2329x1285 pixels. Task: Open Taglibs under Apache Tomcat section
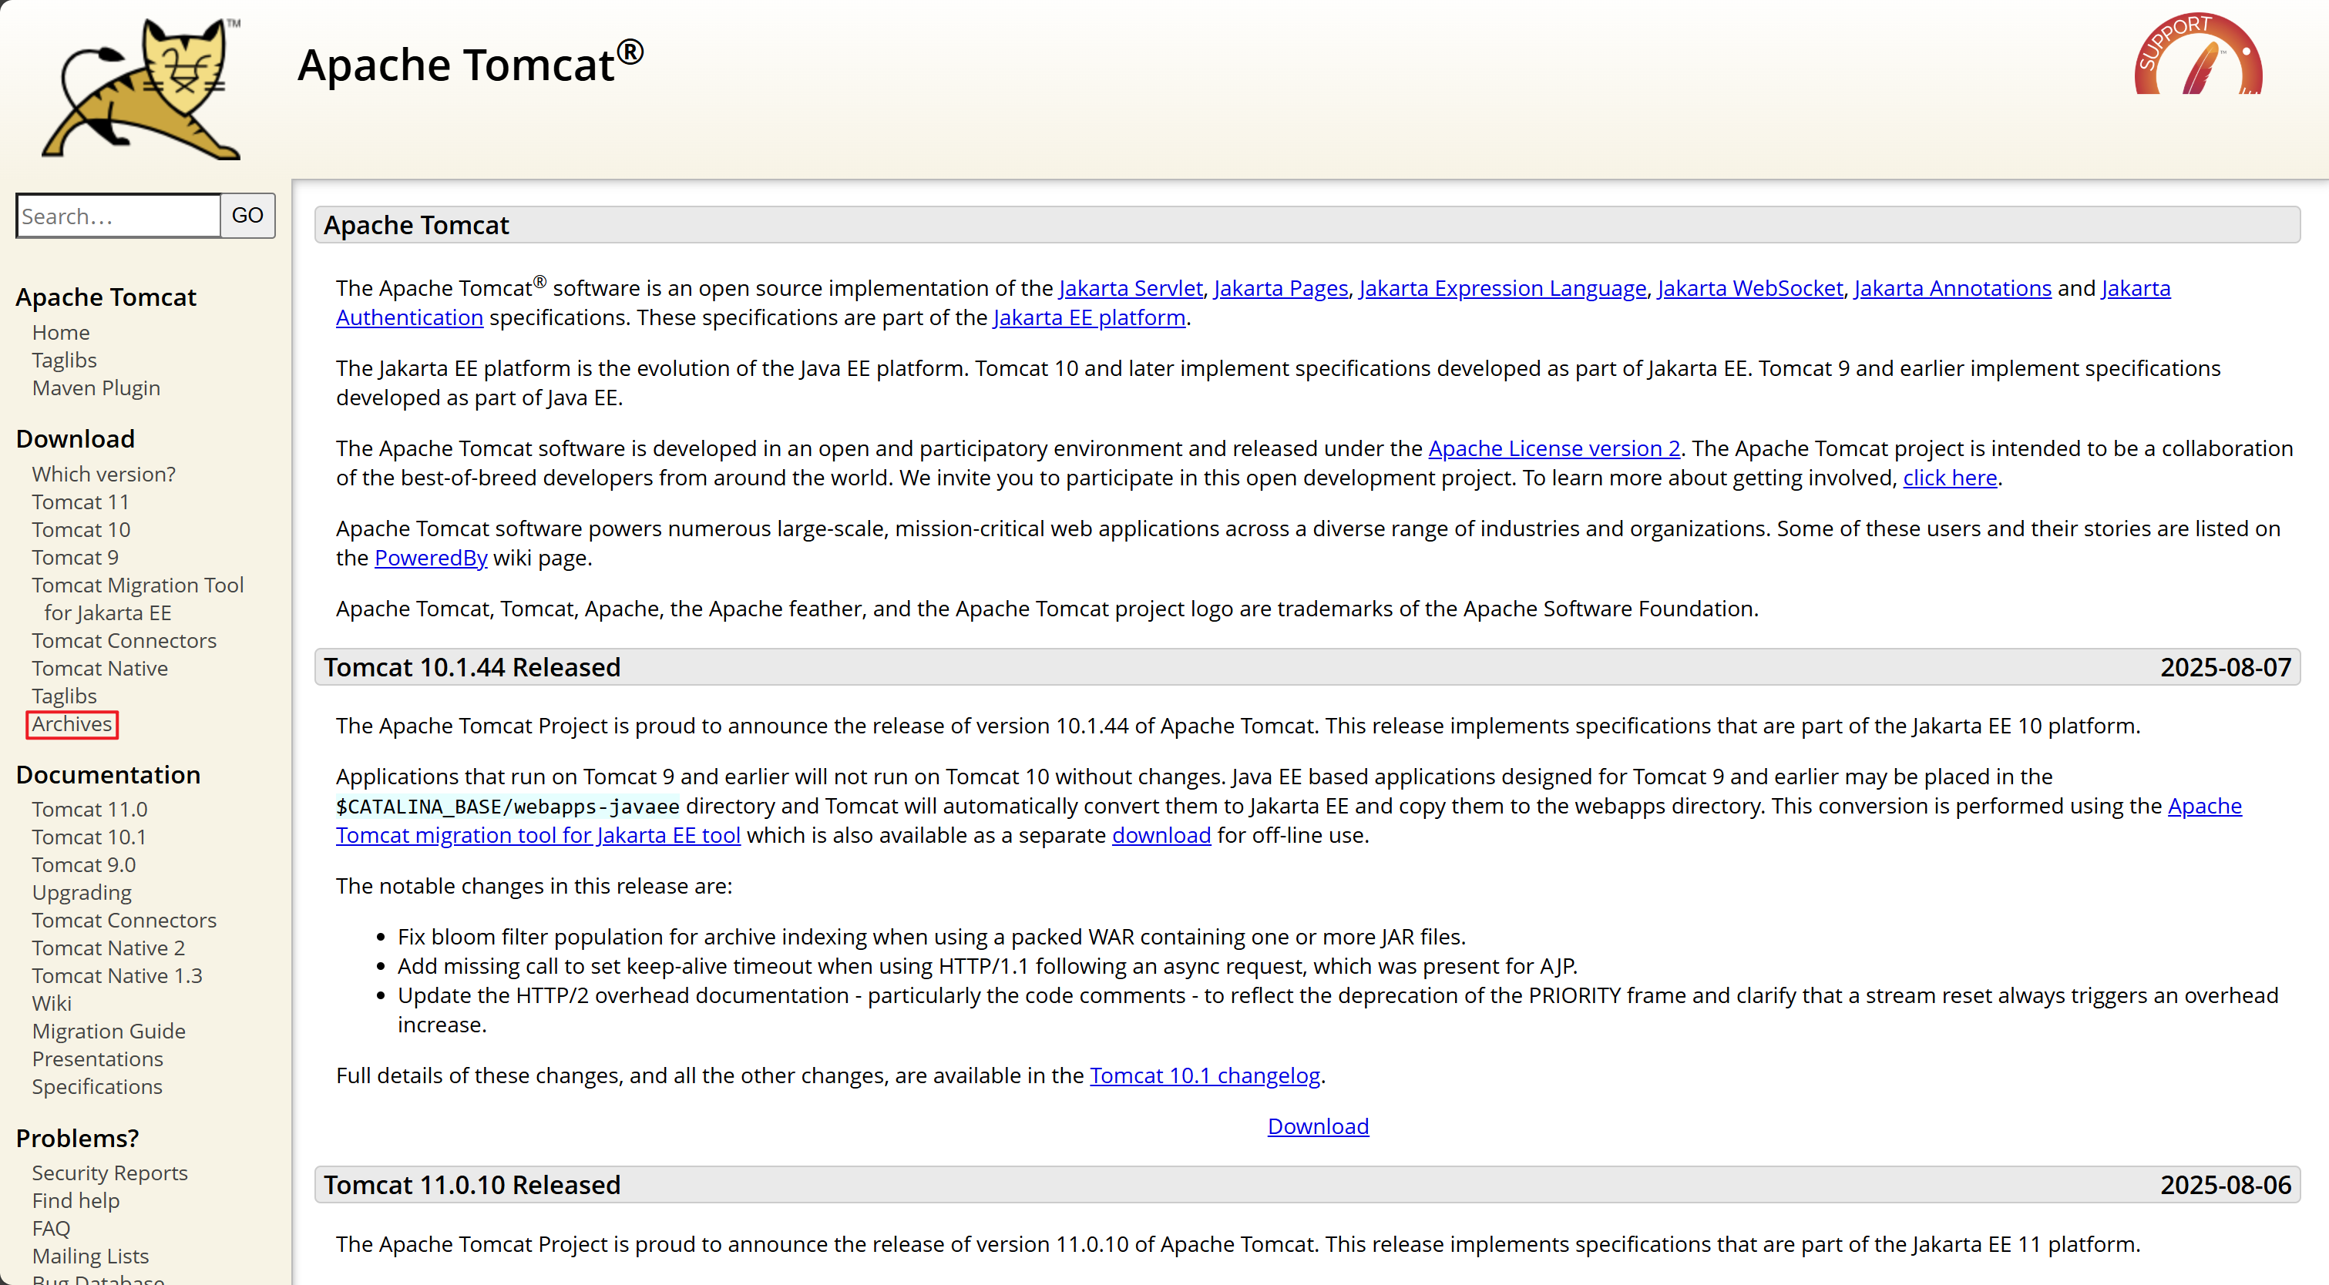coord(64,361)
